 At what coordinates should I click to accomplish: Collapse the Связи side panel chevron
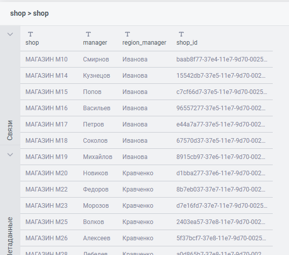10,34
